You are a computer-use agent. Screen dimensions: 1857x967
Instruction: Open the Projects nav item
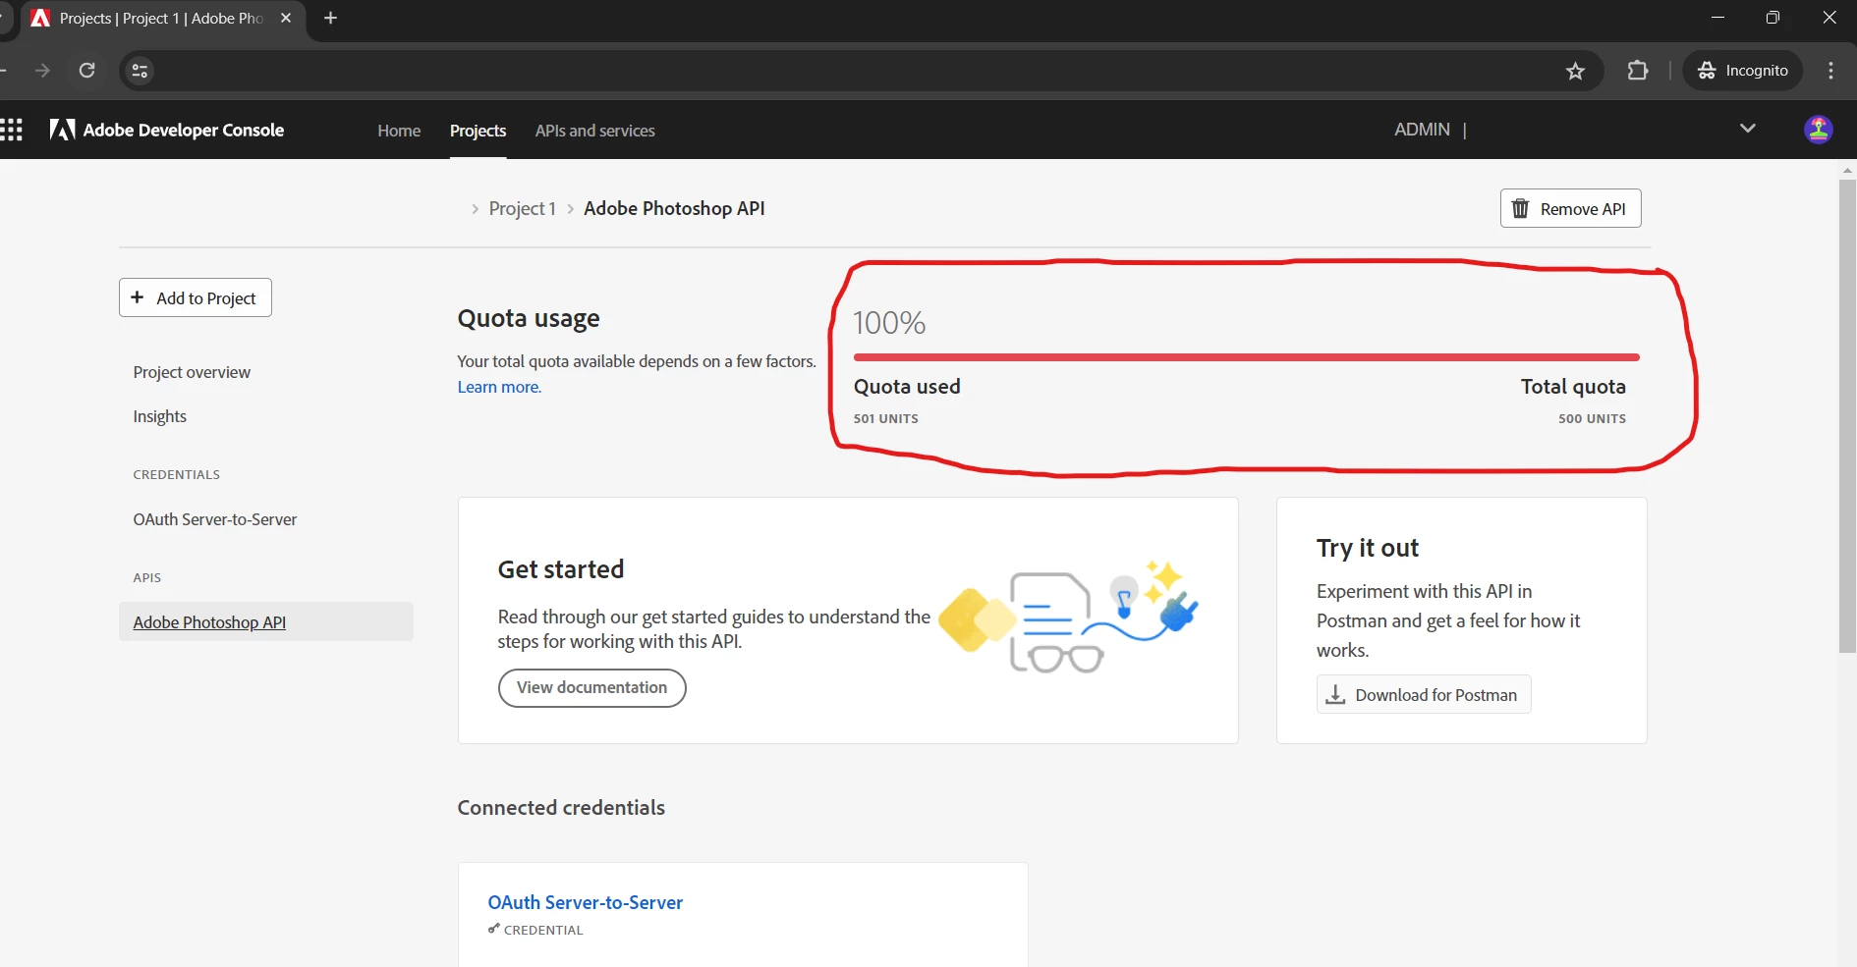click(478, 131)
